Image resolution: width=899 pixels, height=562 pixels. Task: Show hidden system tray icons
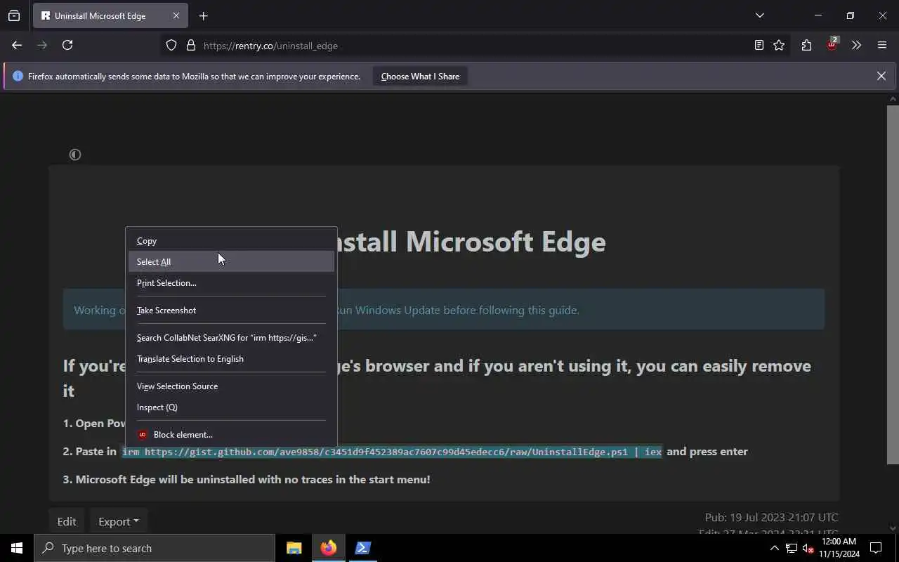pos(774,548)
